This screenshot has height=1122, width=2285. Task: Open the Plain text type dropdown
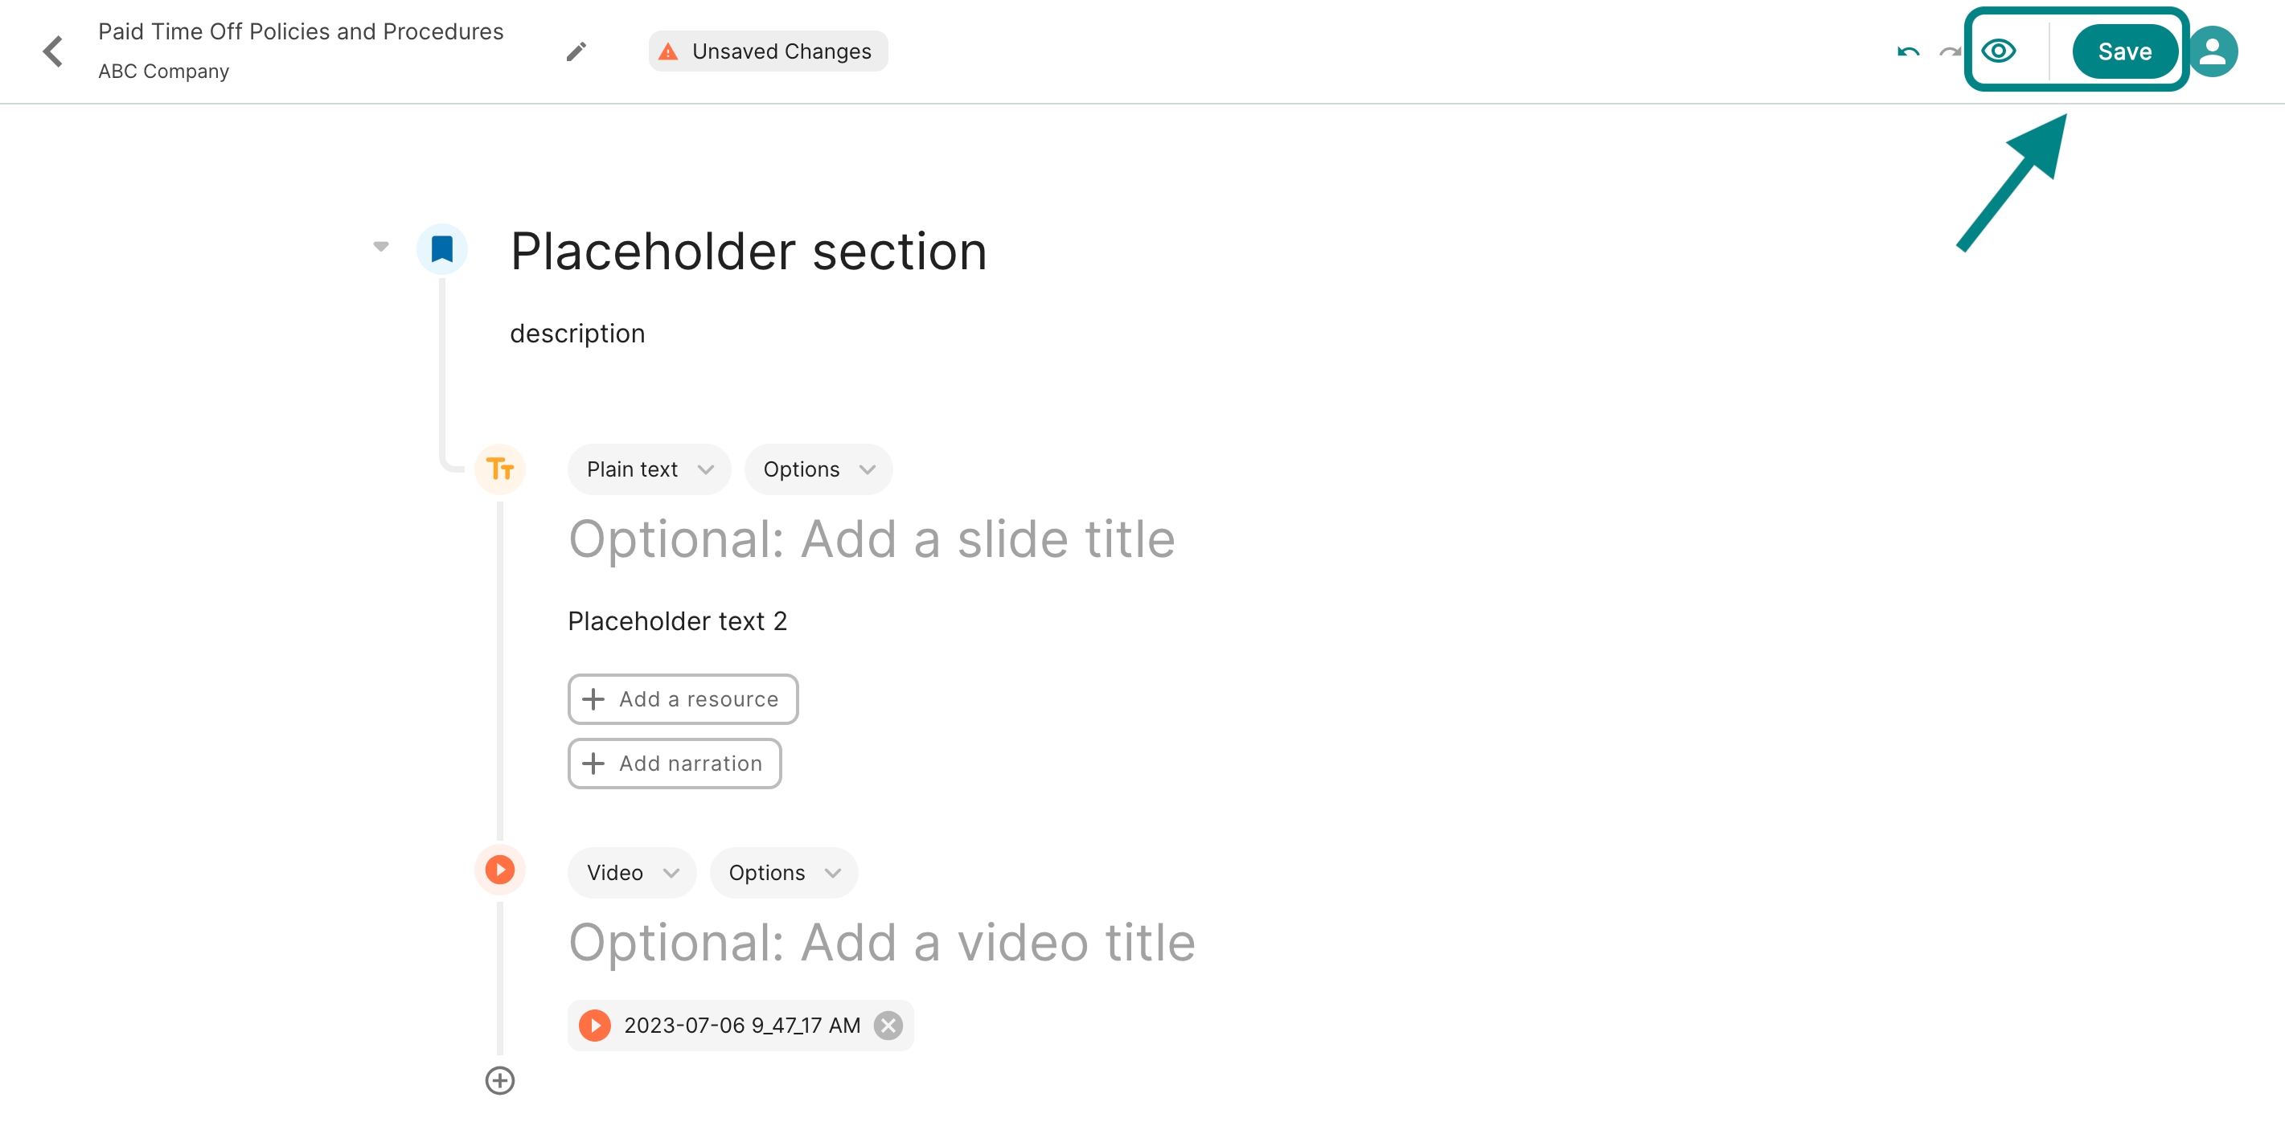(x=650, y=469)
